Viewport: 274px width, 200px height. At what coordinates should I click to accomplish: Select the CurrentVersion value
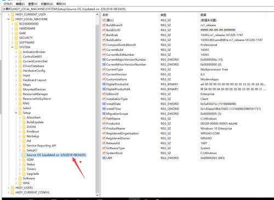pos(116,74)
